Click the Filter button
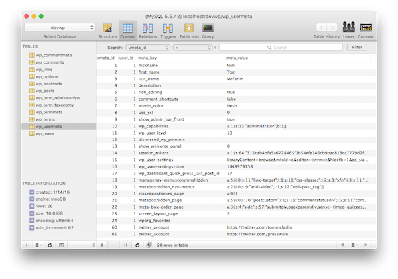Viewport: 398px width, 279px height. tap(357, 47)
